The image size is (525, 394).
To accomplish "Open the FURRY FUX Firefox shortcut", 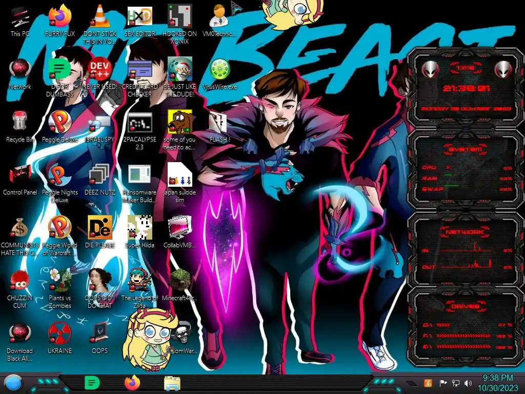I will (x=60, y=16).
